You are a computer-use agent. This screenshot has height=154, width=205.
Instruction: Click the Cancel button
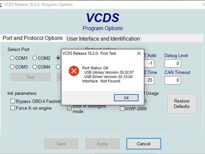[x=143, y=144]
